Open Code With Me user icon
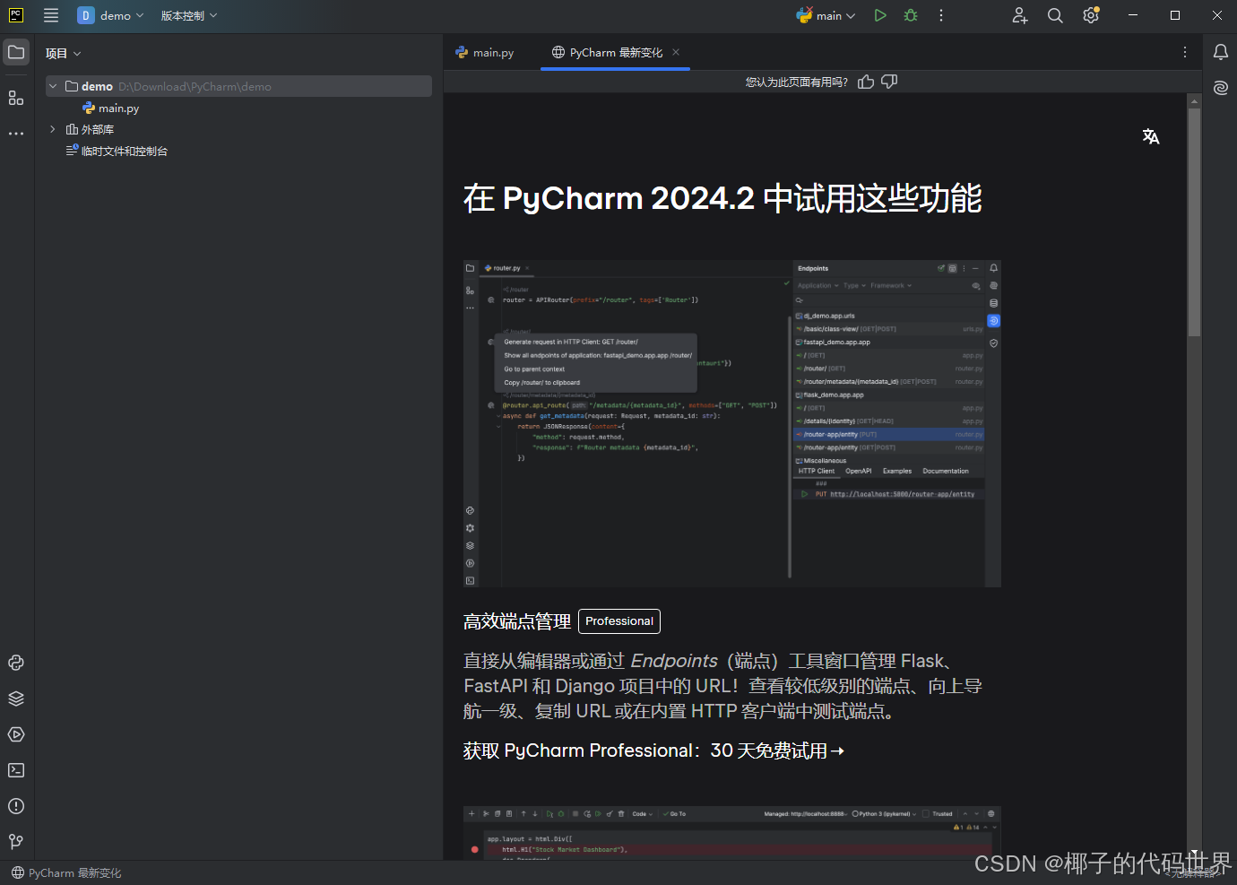The width and height of the screenshot is (1237, 885). click(x=1020, y=15)
